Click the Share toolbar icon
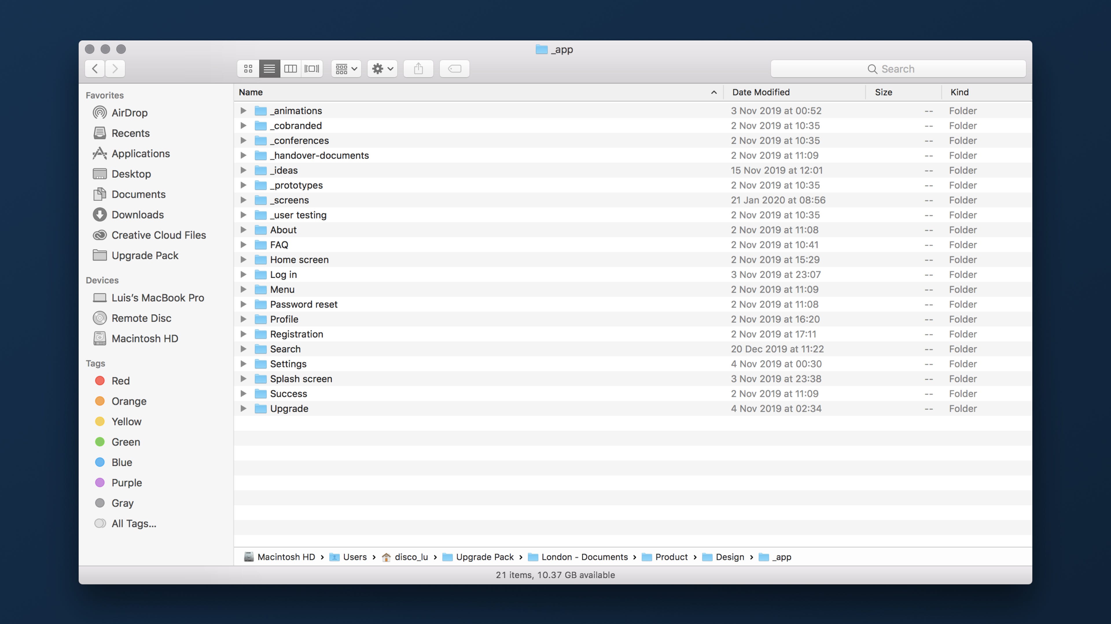The height and width of the screenshot is (624, 1111). coord(418,69)
